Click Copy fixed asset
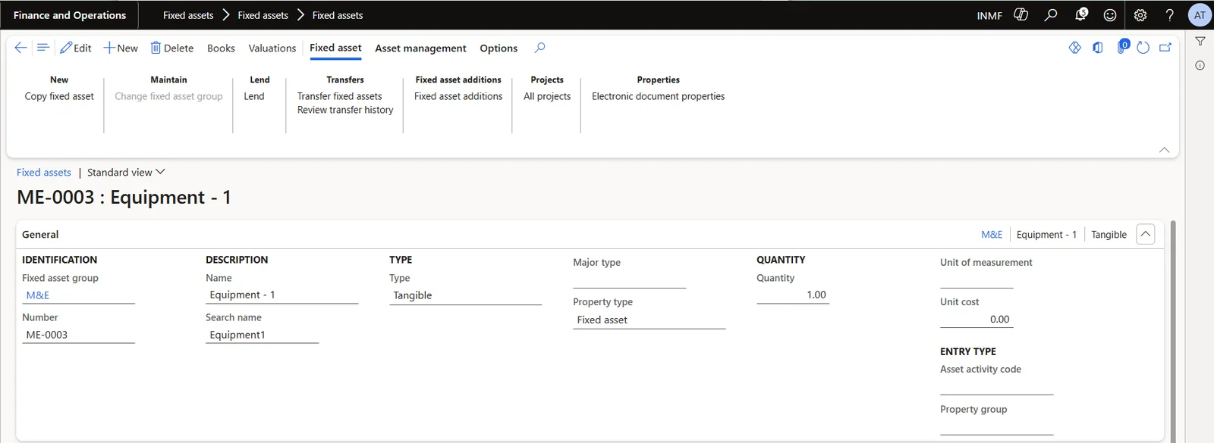 click(59, 96)
